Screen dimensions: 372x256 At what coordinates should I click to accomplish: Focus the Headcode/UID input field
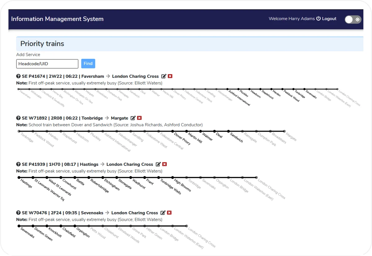tap(47, 64)
